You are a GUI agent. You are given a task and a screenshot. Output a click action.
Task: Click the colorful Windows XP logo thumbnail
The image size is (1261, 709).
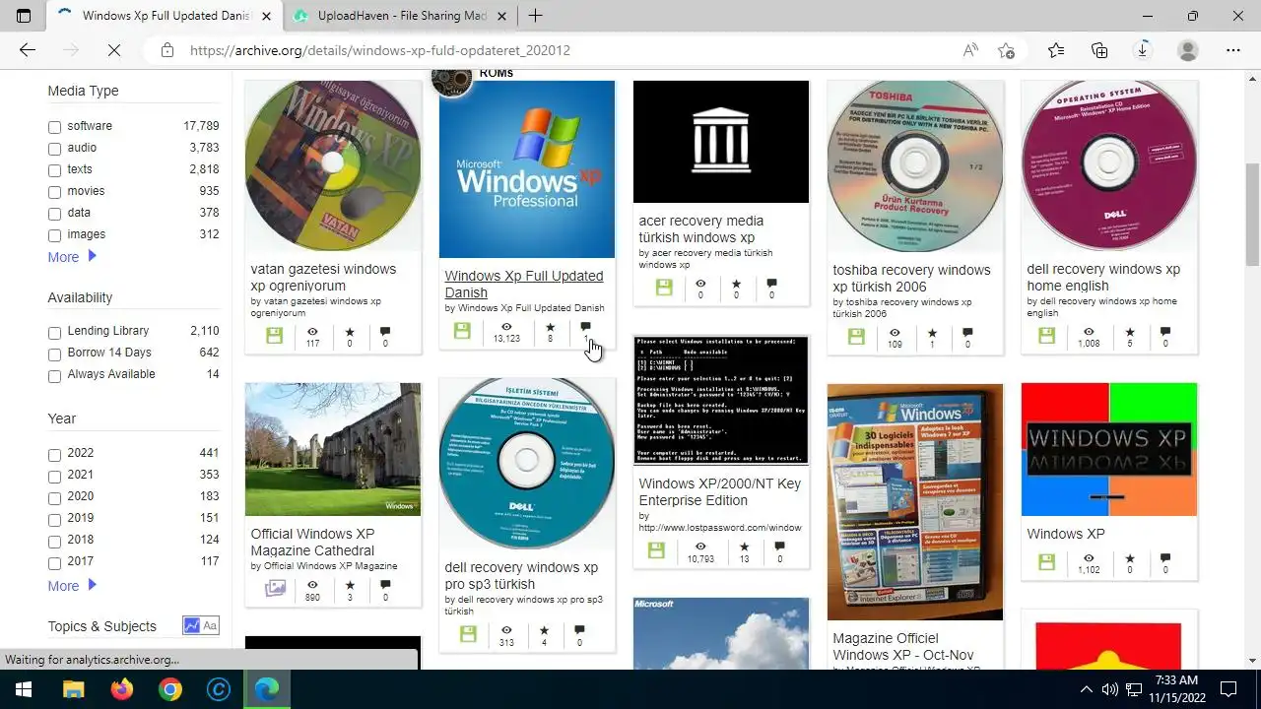(1109, 450)
